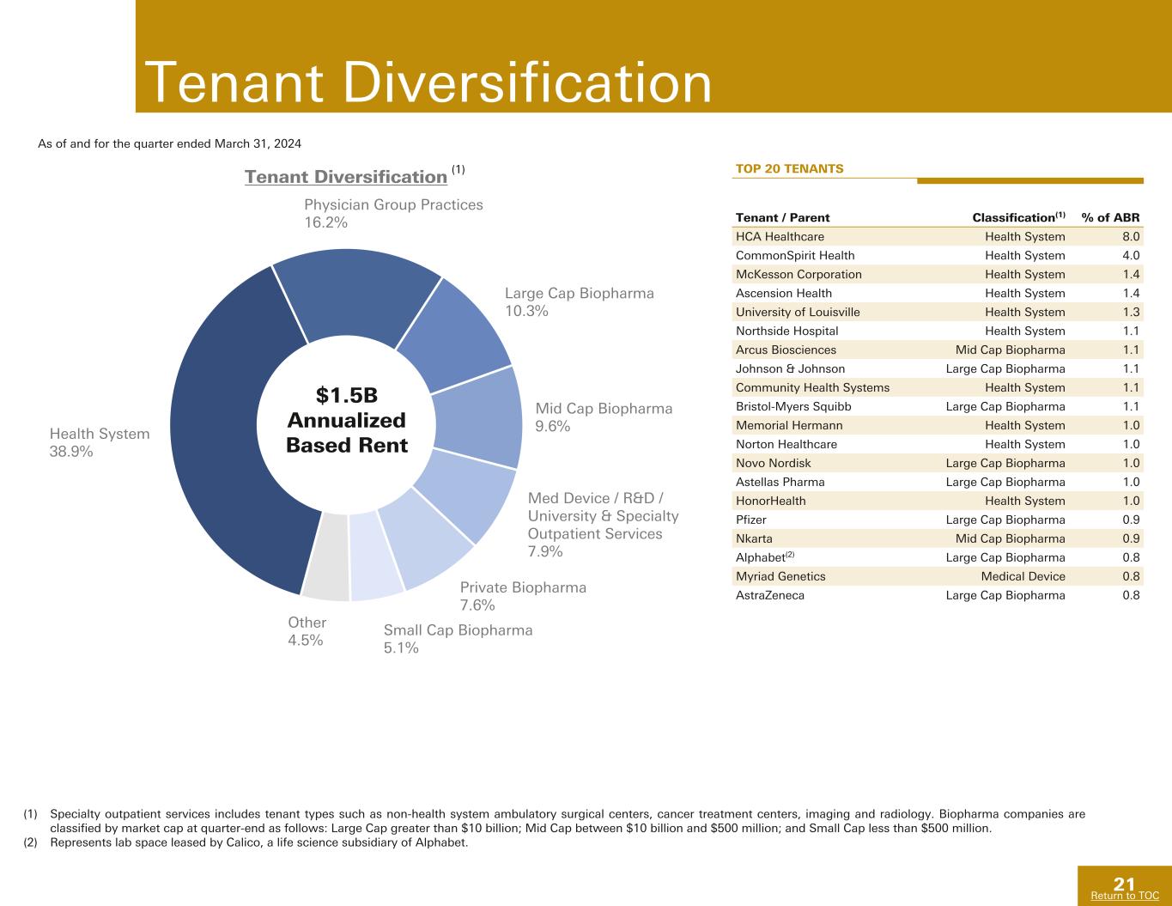Select the "Nkarta" tenant name
This screenshot has height=906, width=1172.
tap(754, 538)
